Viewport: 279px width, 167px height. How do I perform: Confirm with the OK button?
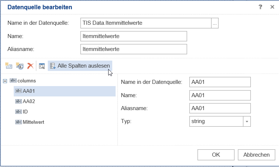pos(216,155)
